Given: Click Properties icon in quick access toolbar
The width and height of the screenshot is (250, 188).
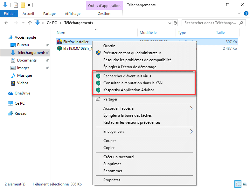Looking at the screenshot, I should pos(16,5).
